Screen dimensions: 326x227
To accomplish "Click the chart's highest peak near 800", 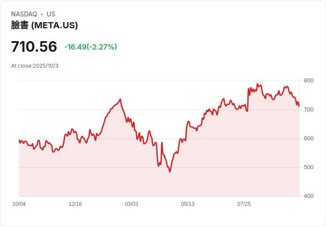I will click(257, 84).
